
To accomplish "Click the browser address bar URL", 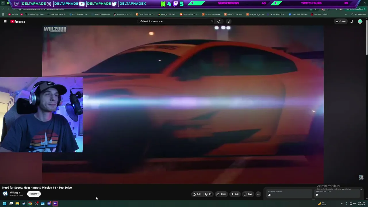I will (x=43, y=9).
